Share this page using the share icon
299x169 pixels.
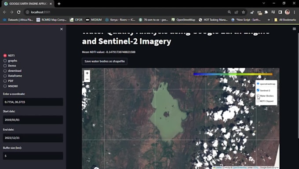pyautogui.click(x=236, y=12)
